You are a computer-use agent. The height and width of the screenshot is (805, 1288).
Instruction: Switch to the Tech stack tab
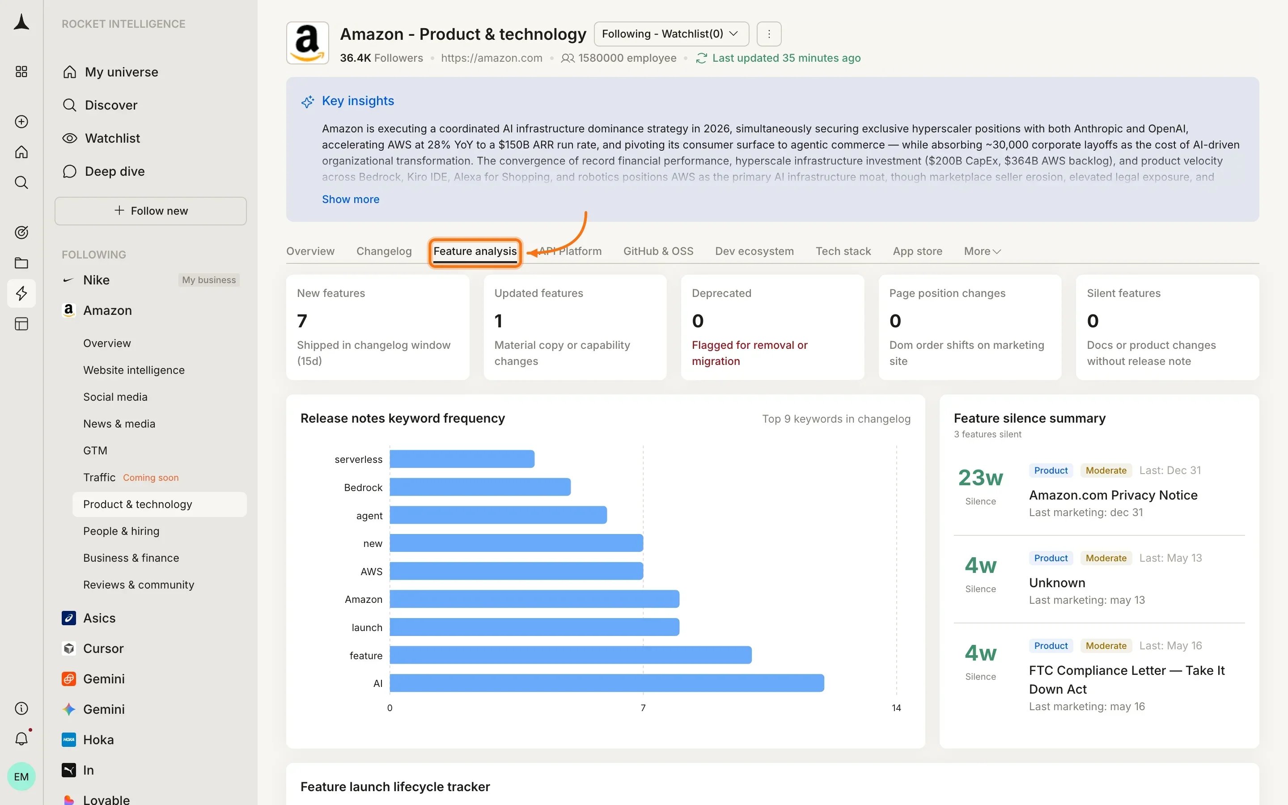click(843, 251)
